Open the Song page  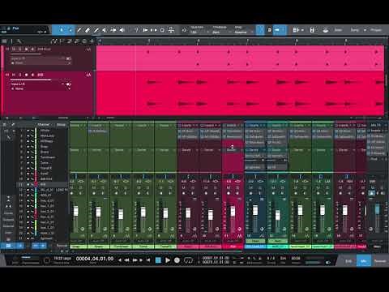point(354,30)
